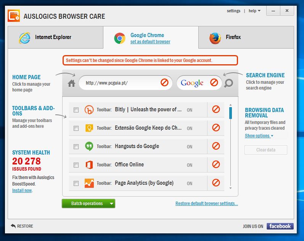Screen dimensions: 304x241
Task: Disable the Bitly toolbar via block icon
Action: pos(216,109)
